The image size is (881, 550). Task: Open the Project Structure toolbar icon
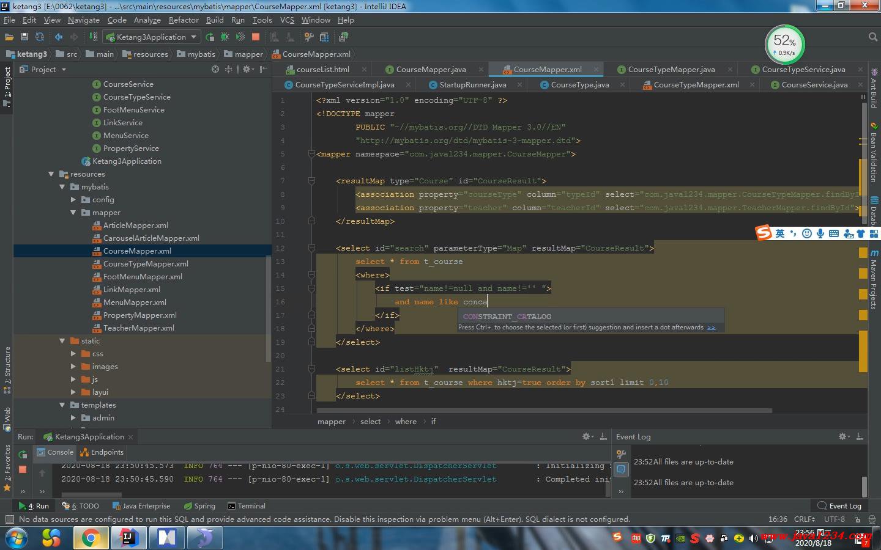[x=324, y=37]
